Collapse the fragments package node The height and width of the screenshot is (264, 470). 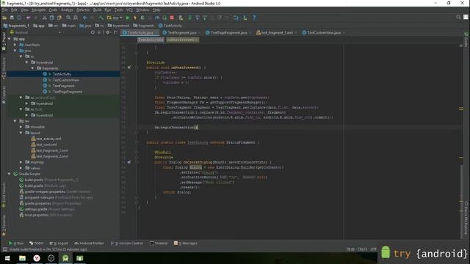pyautogui.click(x=32, y=68)
